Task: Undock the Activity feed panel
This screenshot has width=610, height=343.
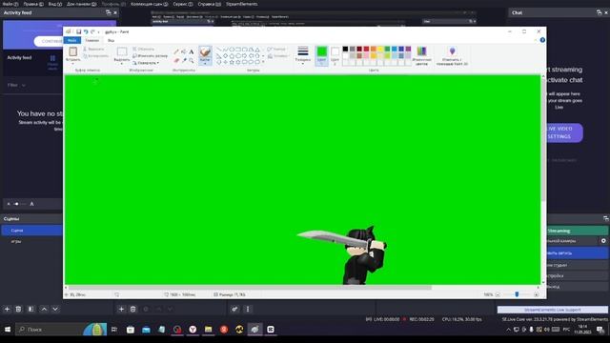Action: pos(108,12)
